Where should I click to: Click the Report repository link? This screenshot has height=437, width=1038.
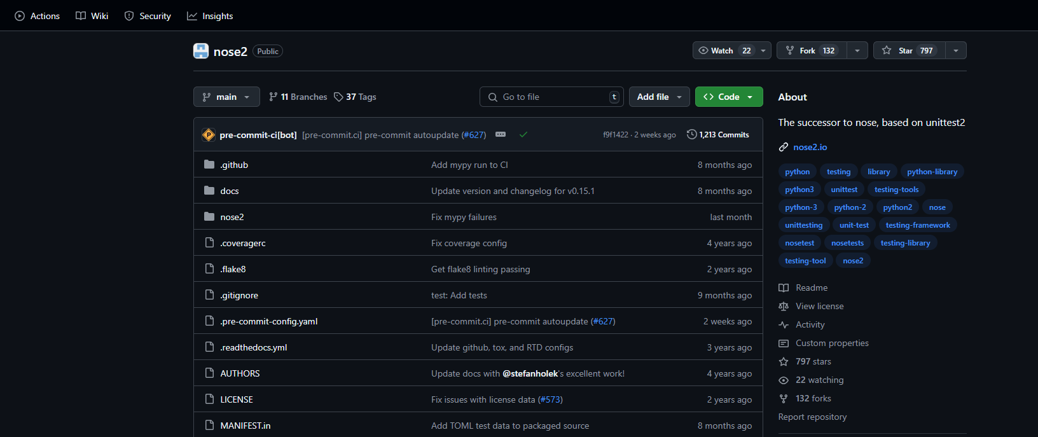pyautogui.click(x=812, y=417)
